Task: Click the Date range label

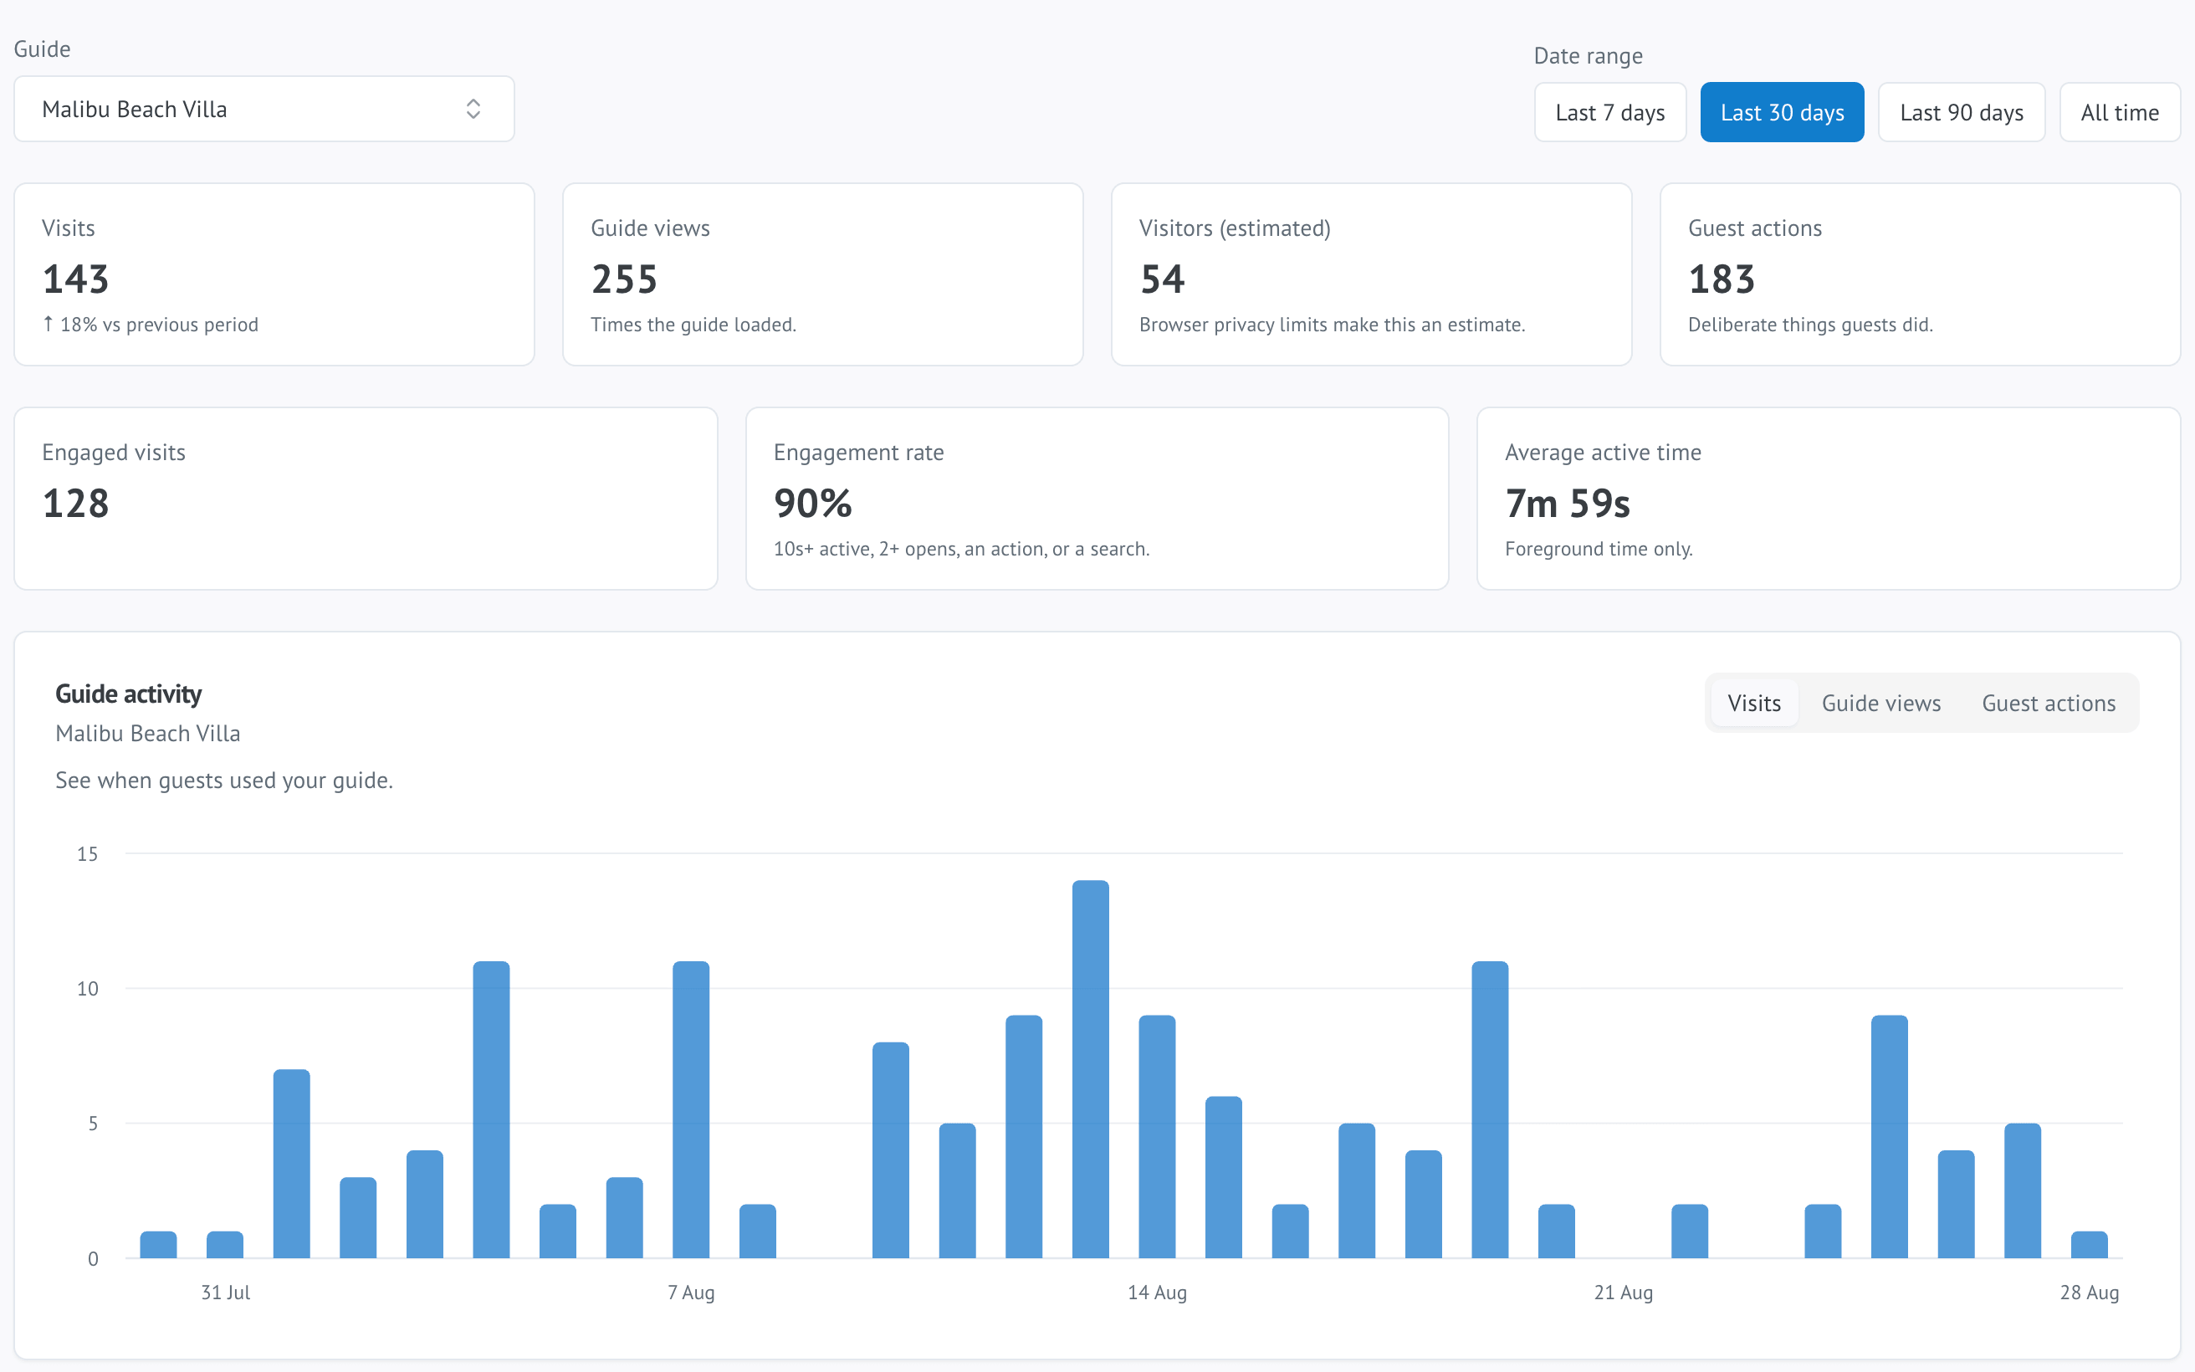Action: tap(1588, 56)
